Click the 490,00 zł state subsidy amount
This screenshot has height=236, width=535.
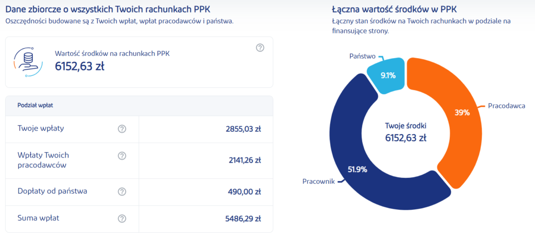coord(245,192)
